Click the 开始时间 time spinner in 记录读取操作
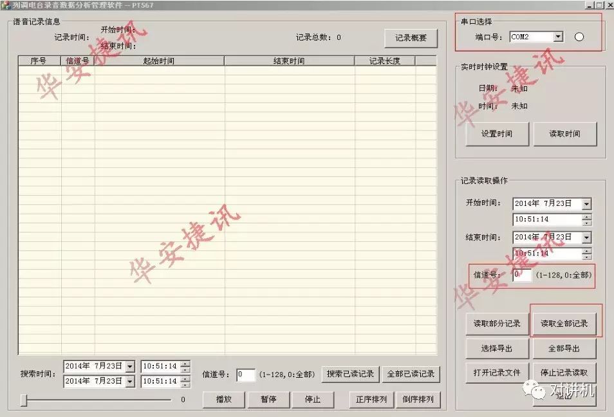The width and height of the screenshot is (614, 417). coord(586,219)
